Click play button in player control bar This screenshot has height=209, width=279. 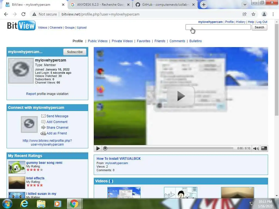pos(98,148)
